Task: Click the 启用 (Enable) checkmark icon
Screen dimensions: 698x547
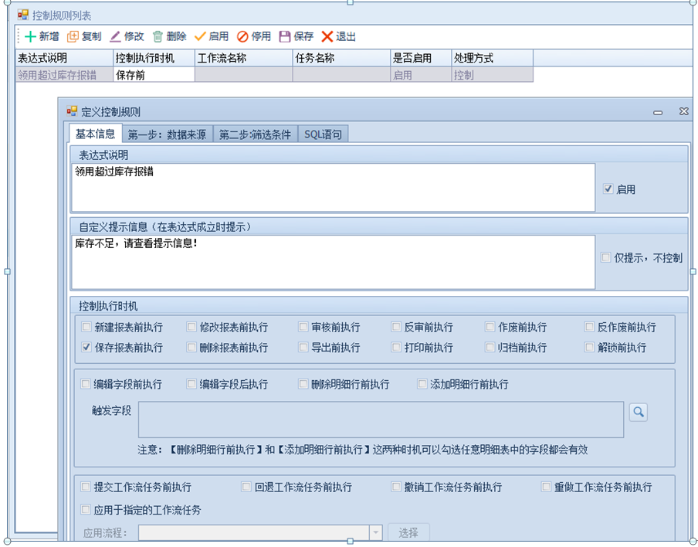Action: pos(200,36)
